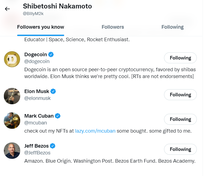
Task: Open the Followers tab
Action: pyautogui.click(x=113, y=27)
